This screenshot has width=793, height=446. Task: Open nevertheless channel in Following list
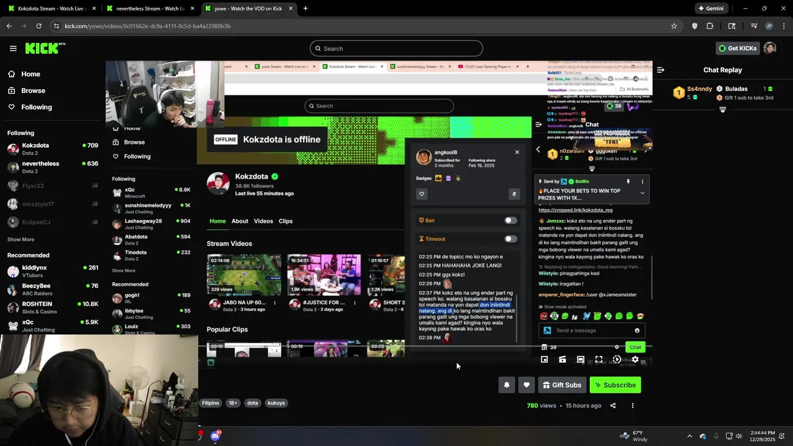[53, 167]
